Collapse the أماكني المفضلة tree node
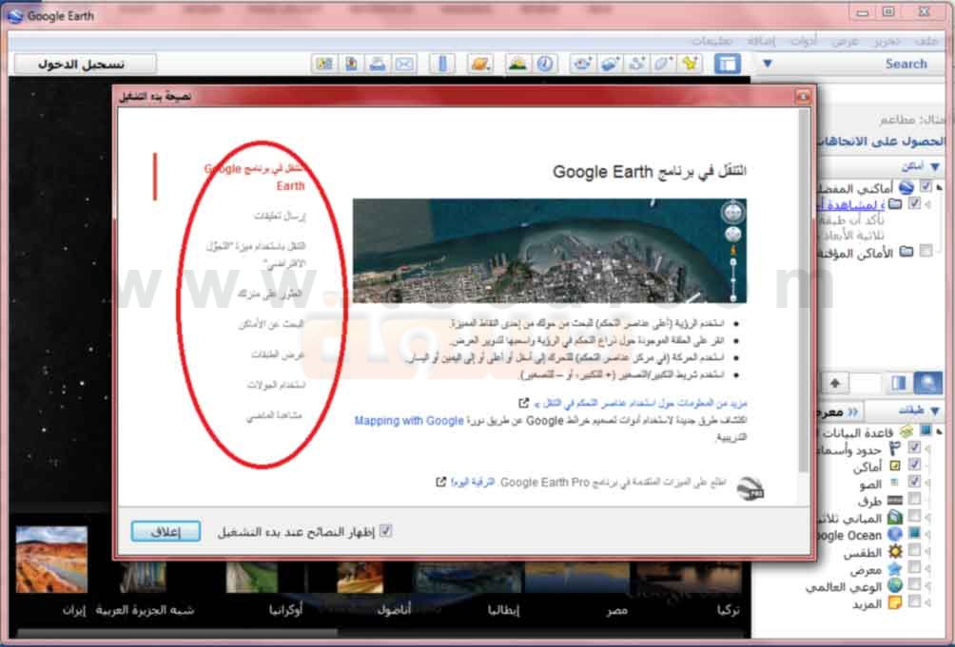Screen dimensions: 955x647 tap(940, 187)
